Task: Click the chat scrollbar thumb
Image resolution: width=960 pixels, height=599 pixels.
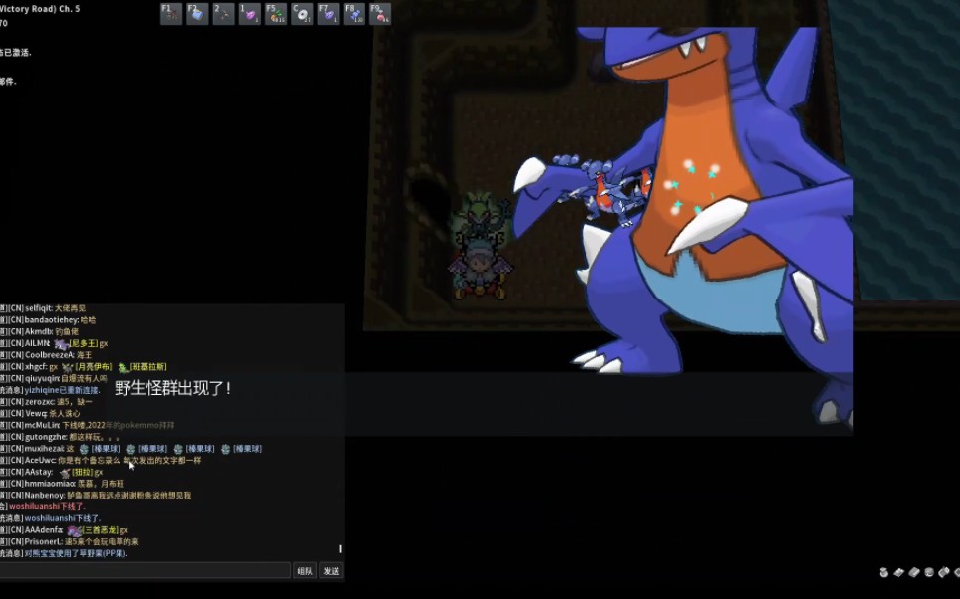Action: 340,549
